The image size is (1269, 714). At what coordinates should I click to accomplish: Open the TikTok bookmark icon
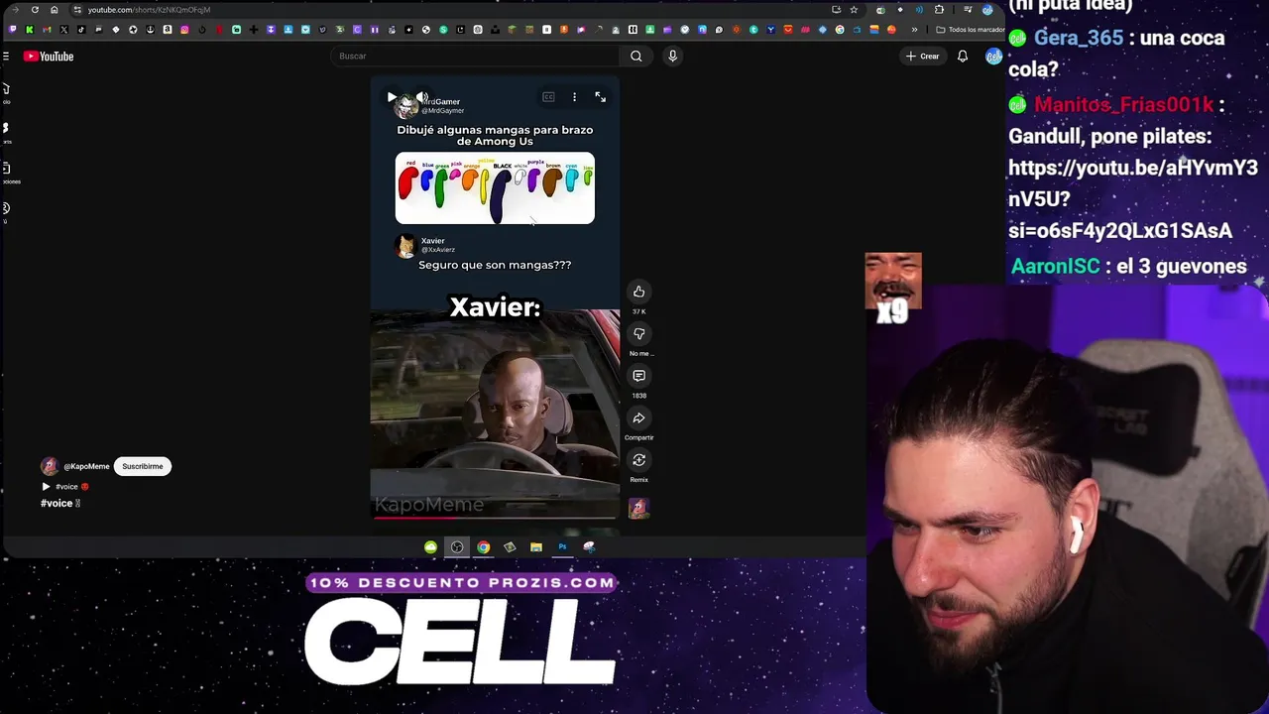click(81, 30)
